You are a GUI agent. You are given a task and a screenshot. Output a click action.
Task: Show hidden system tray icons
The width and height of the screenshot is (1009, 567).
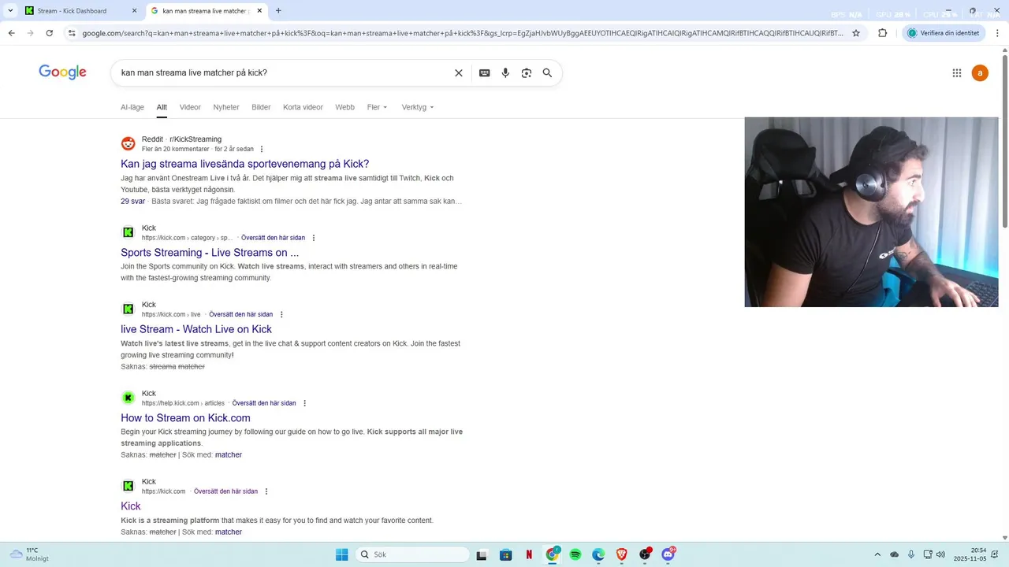877,554
